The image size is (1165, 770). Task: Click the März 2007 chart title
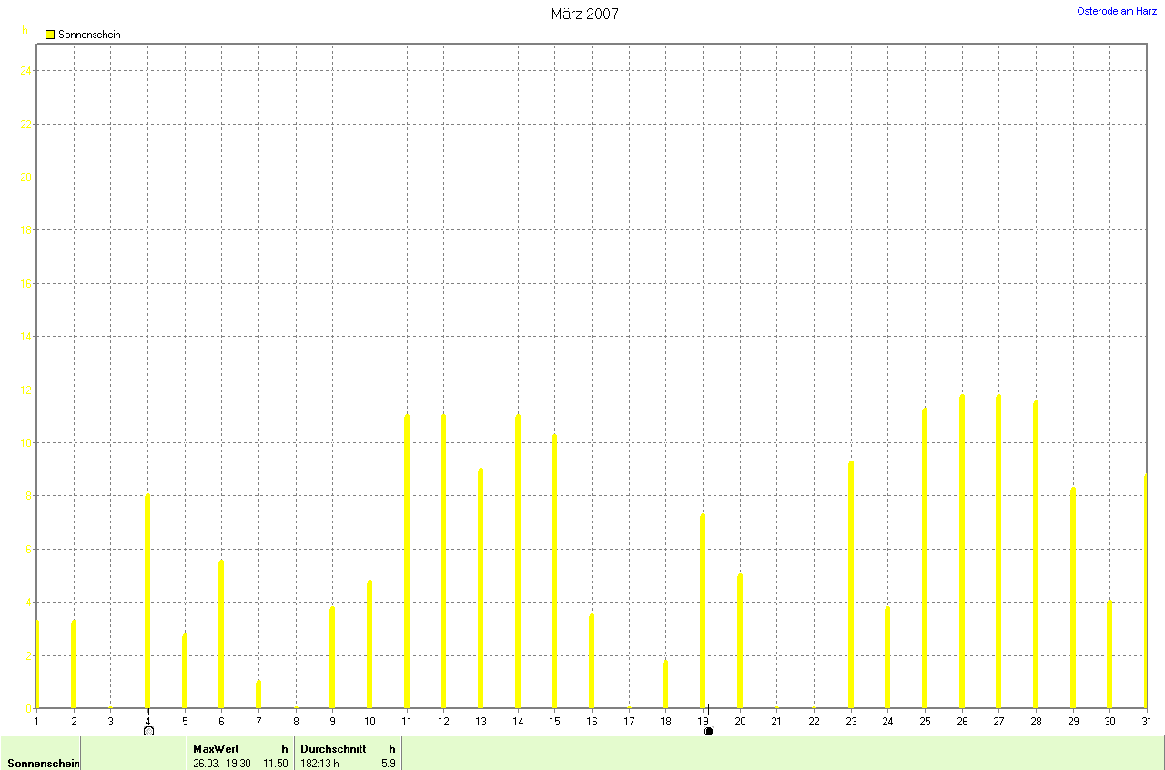[584, 14]
